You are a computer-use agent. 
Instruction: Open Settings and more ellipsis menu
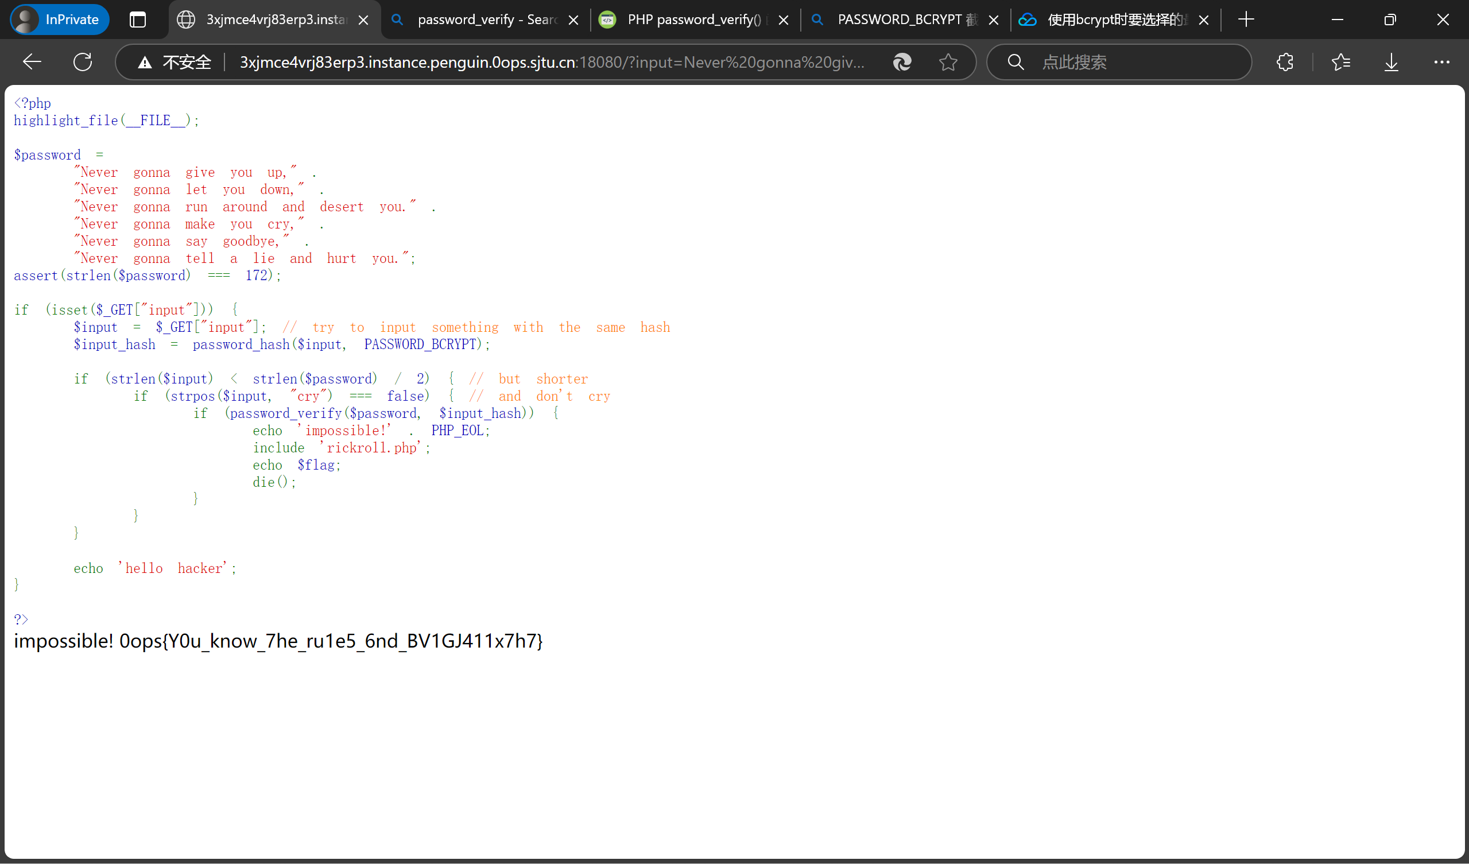tap(1441, 62)
